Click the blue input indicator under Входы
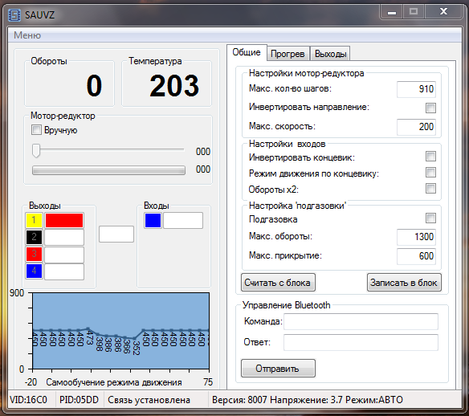The height and width of the screenshot is (416, 469). 153,220
